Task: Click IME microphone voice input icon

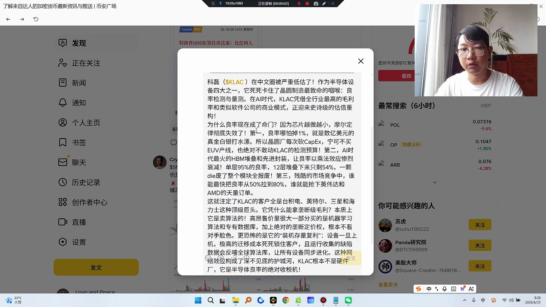Action: (x=445, y=289)
